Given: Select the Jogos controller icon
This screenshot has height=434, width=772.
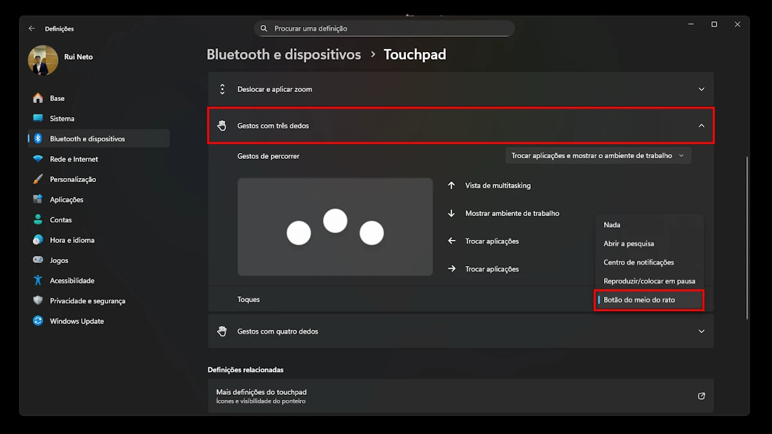Looking at the screenshot, I should (38, 260).
